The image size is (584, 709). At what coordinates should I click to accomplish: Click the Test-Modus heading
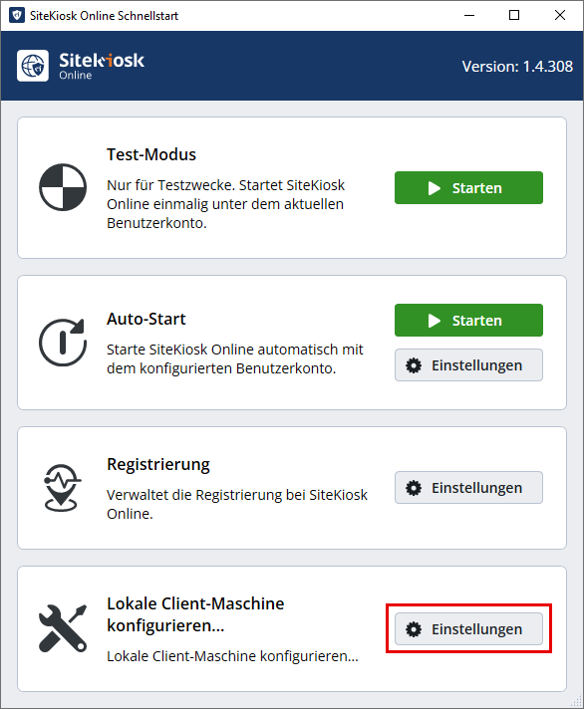click(151, 154)
